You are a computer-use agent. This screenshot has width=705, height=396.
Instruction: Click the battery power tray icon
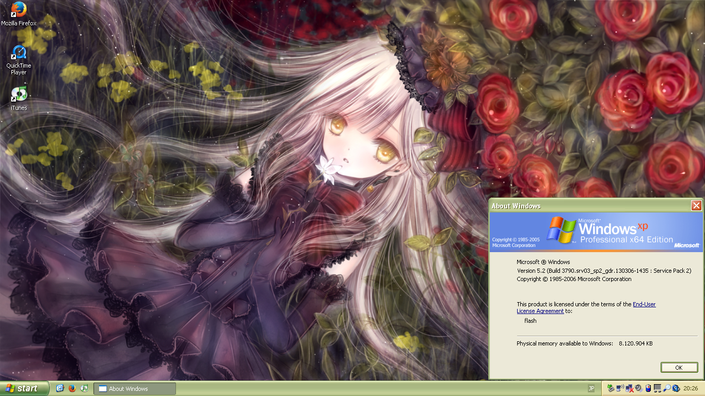pyautogui.click(x=648, y=388)
